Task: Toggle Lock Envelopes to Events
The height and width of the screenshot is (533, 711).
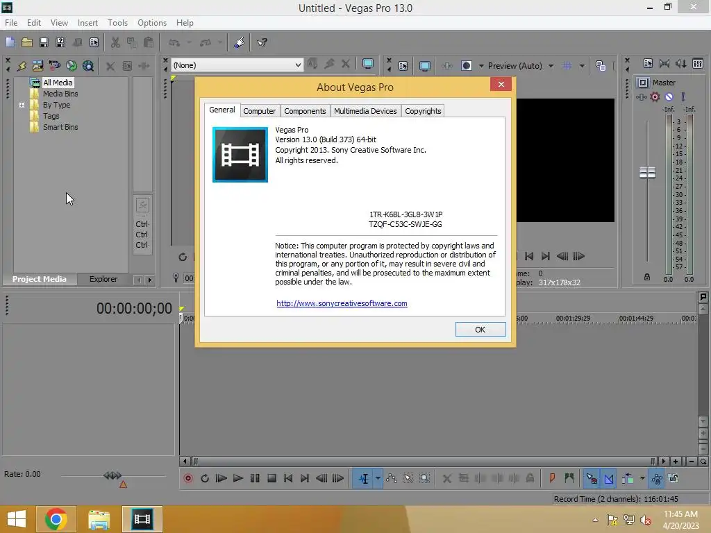Action: 657,478
